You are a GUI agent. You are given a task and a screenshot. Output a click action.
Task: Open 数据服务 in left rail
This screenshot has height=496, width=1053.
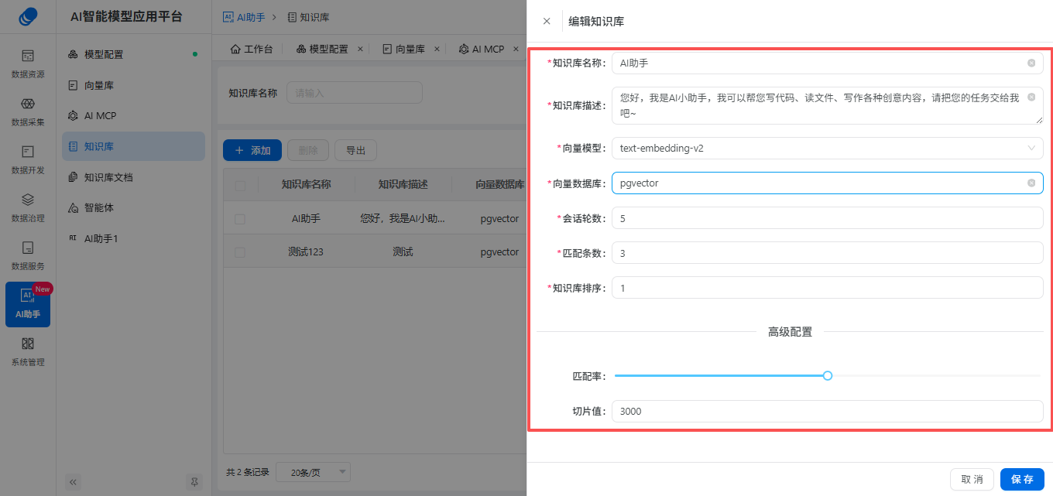click(28, 255)
